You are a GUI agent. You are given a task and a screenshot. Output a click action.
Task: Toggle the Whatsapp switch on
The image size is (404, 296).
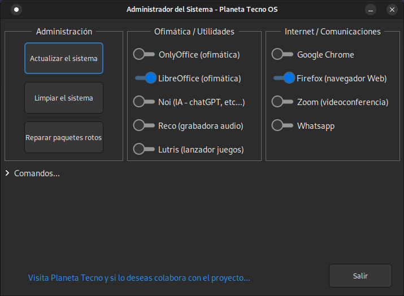(x=283, y=125)
